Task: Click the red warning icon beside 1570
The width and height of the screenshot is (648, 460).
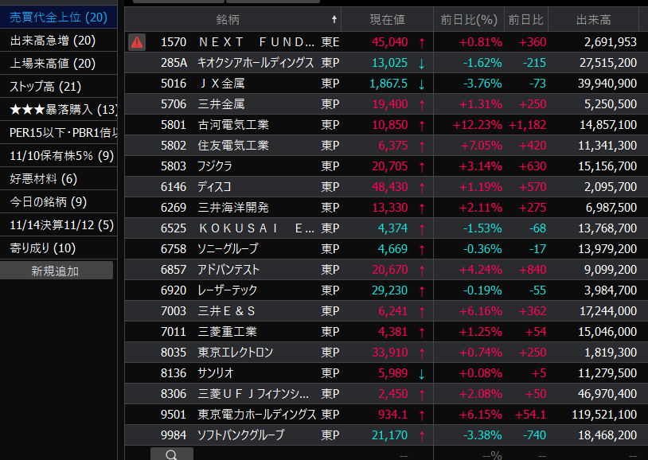Action: 137,42
